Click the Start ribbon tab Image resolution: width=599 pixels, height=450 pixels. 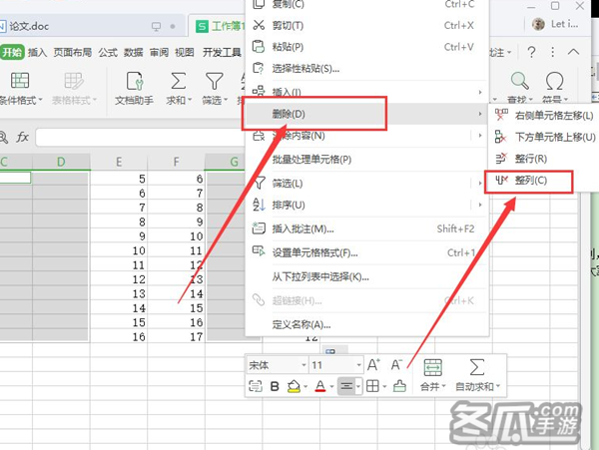click(12, 52)
